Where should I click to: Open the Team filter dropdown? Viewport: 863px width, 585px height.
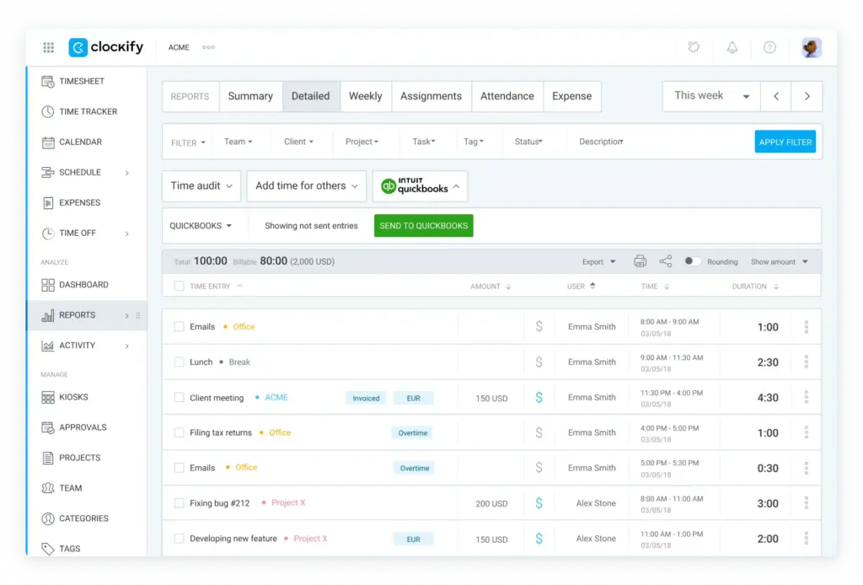pos(239,142)
